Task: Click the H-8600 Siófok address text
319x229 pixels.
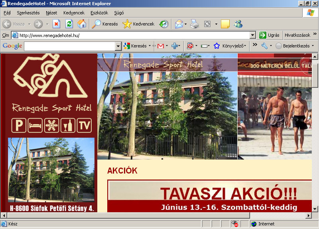Action: pos(52,208)
